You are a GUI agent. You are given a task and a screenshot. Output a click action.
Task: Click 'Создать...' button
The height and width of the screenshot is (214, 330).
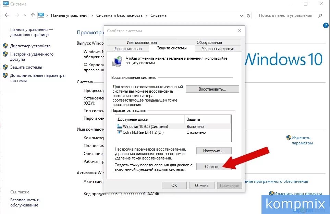214,167
